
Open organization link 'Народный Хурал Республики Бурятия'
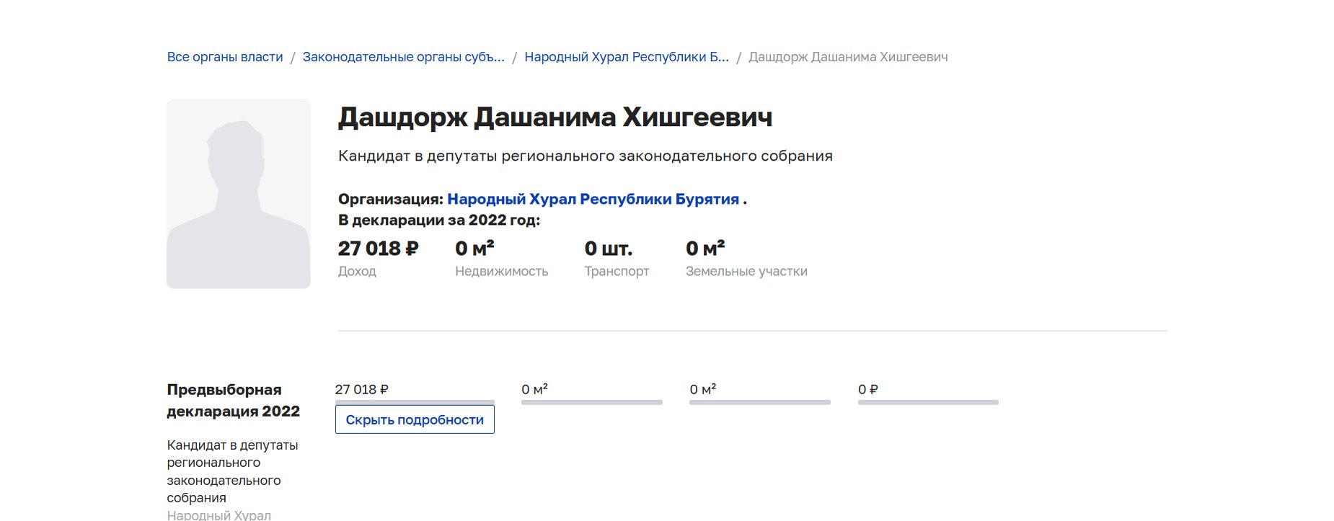point(593,199)
